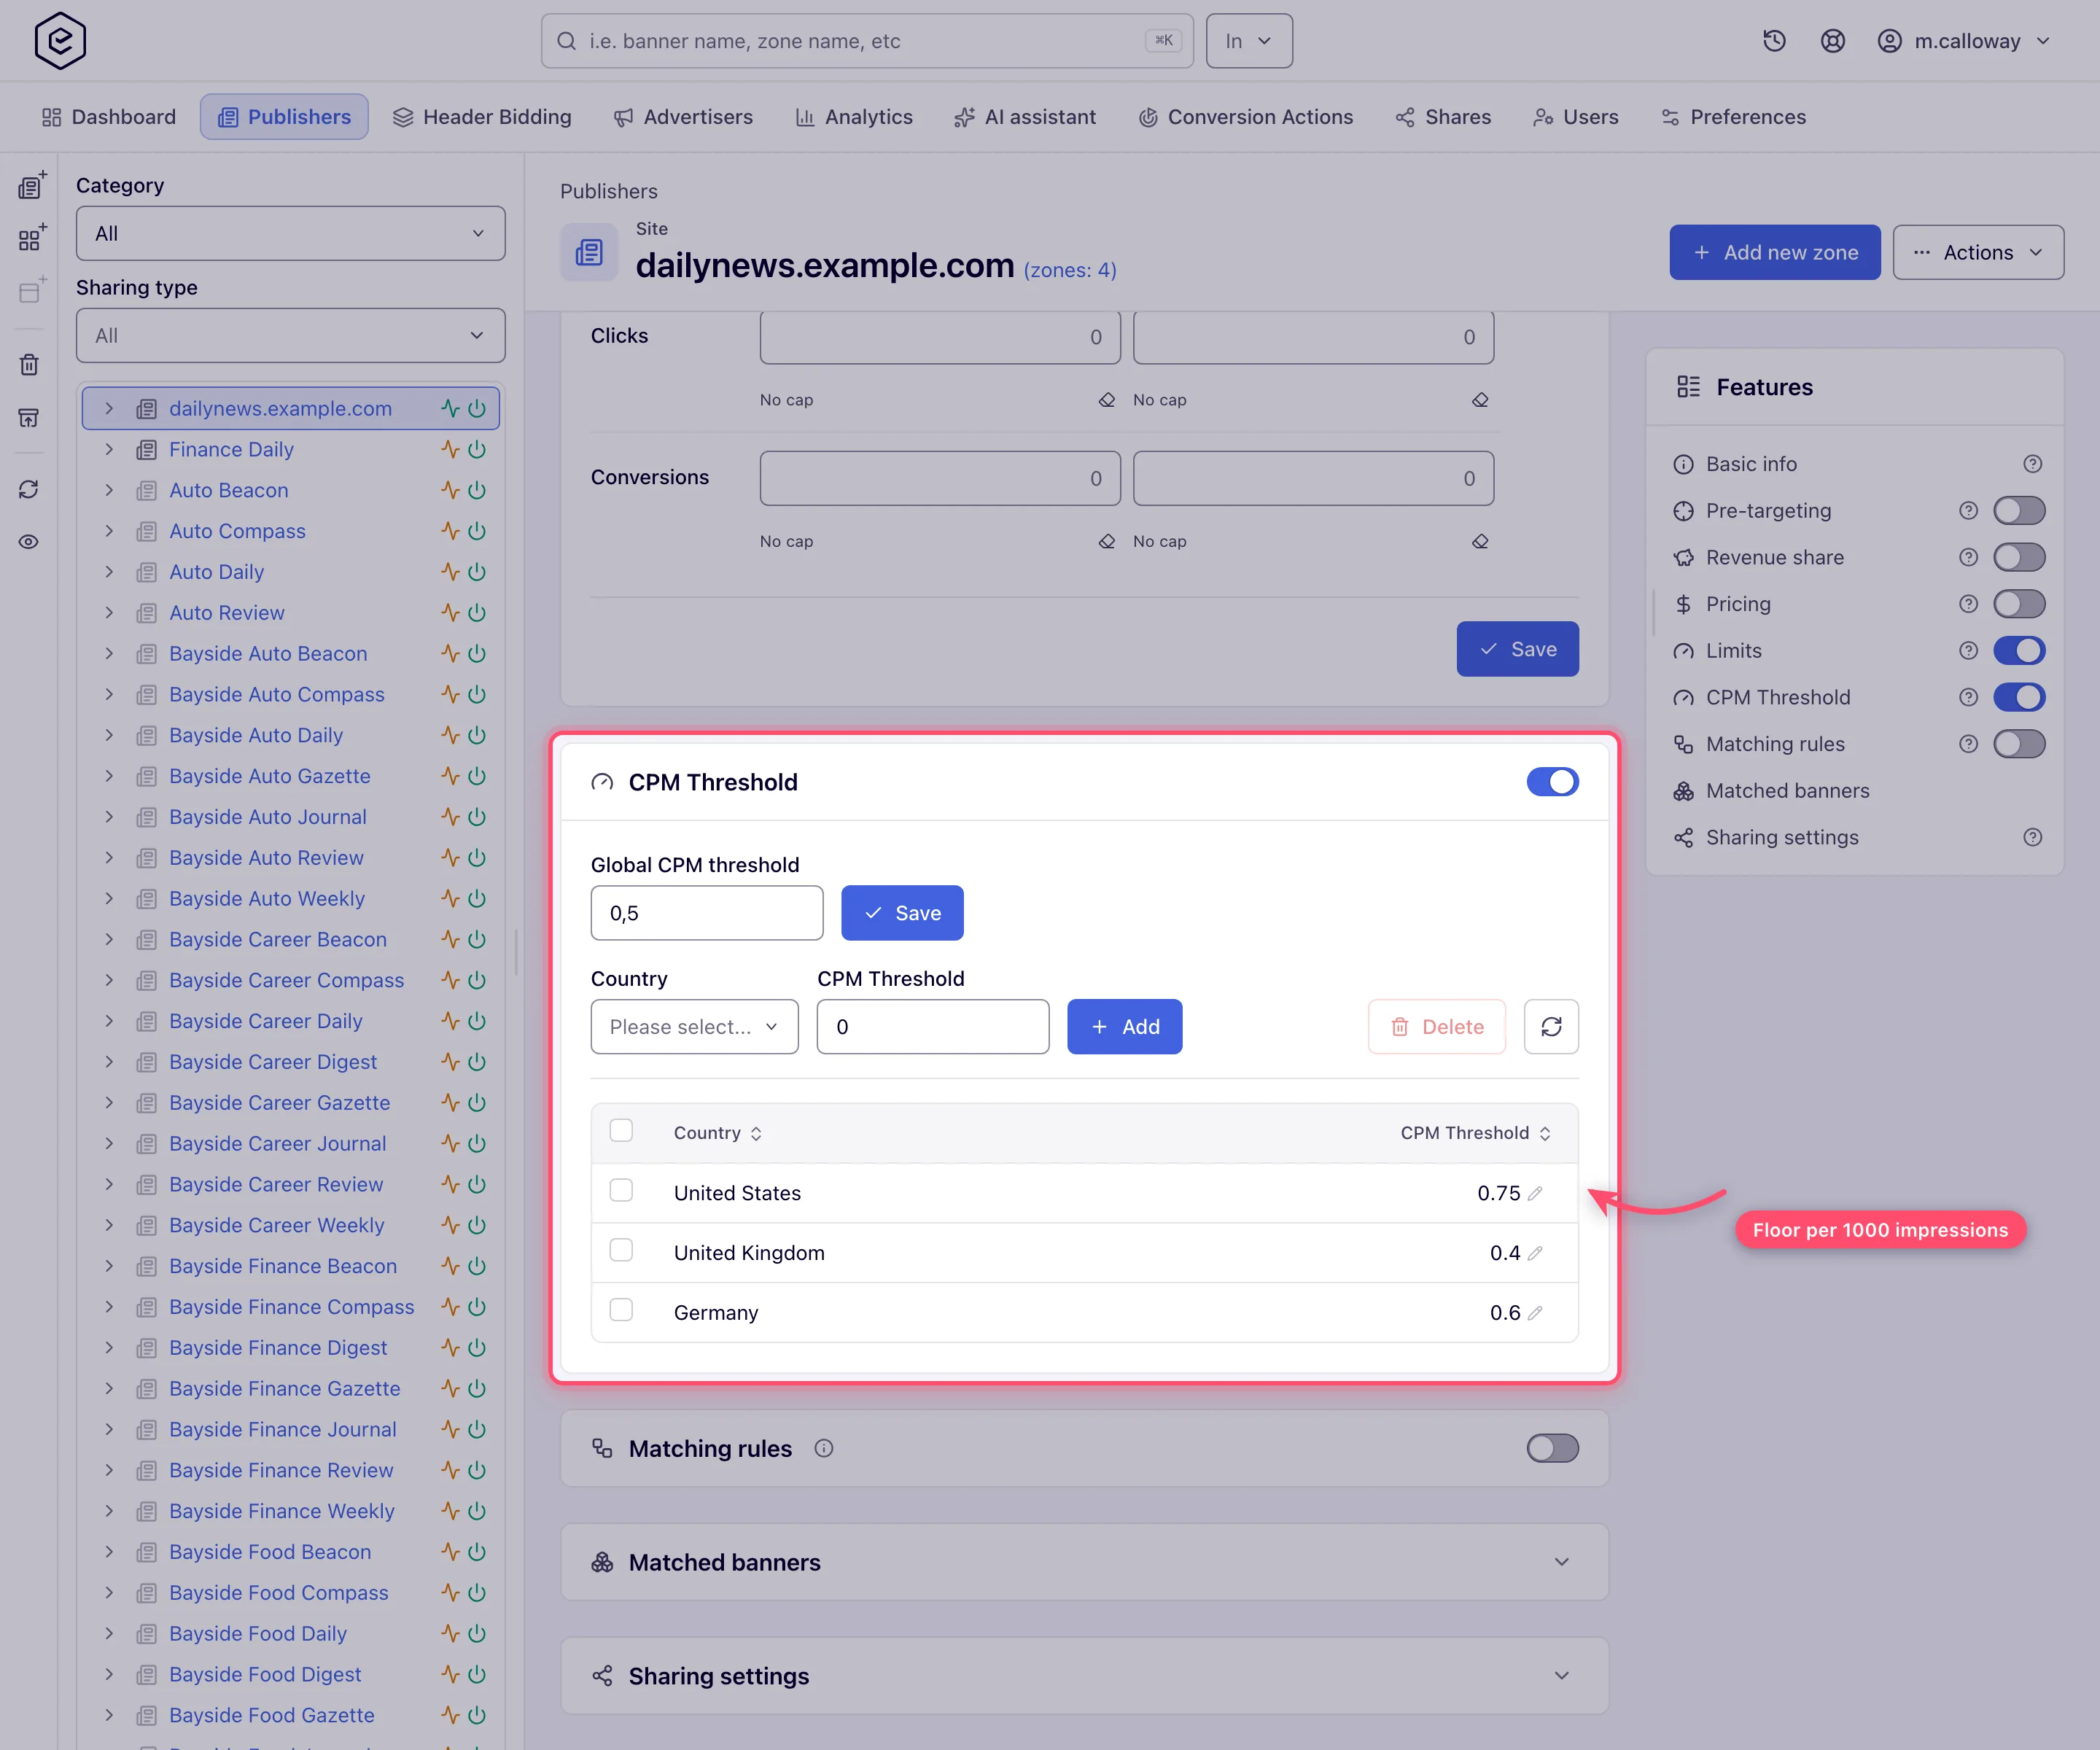2100x1750 pixels.
Task: Click the archive icon in left sidebar
Action: [29, 417]
